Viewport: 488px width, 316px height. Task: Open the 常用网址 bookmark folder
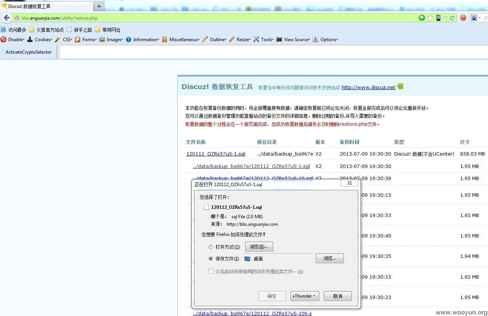click(x=108, y=29)
